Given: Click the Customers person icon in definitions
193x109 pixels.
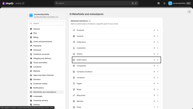Looking at the screenshot, I should pos(74,48).
